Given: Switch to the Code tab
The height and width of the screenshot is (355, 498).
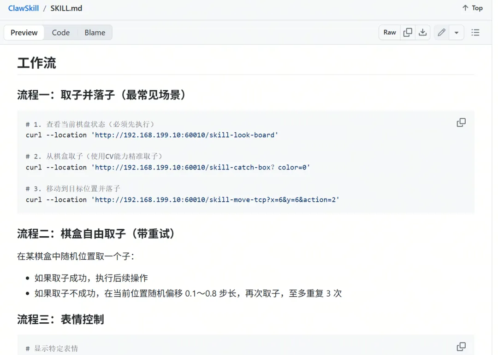Looking at the screenshot, I should pos(61,33).
